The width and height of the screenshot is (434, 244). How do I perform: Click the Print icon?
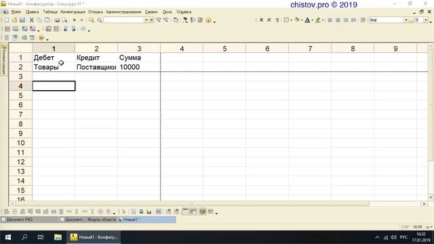(57, 20)
